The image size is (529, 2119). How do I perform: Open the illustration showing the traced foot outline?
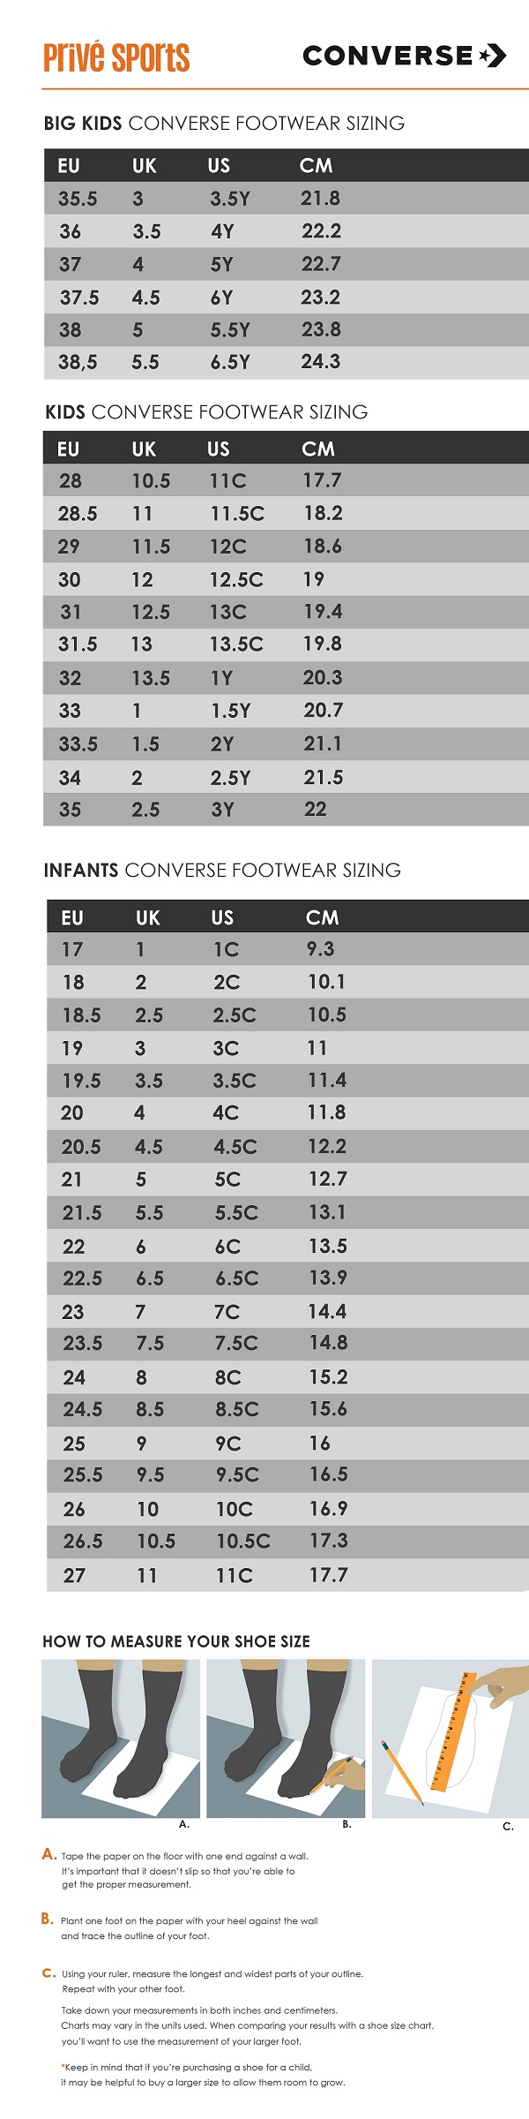click(x=450, y=1738)
